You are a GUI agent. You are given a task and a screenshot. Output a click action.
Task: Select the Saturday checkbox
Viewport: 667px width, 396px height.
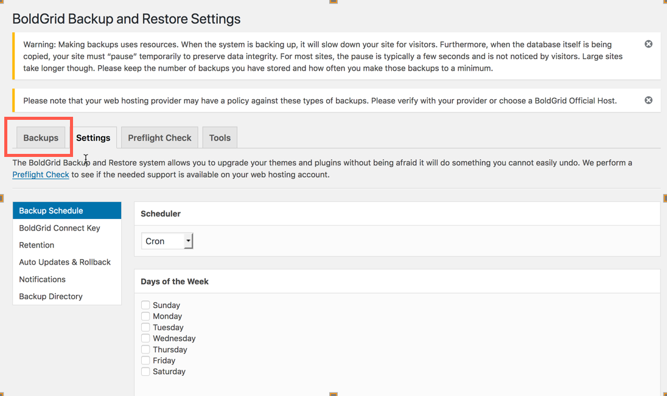[145, 371]
